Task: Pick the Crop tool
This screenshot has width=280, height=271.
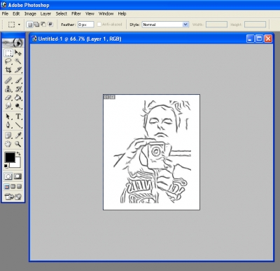Action: (8, 70)
